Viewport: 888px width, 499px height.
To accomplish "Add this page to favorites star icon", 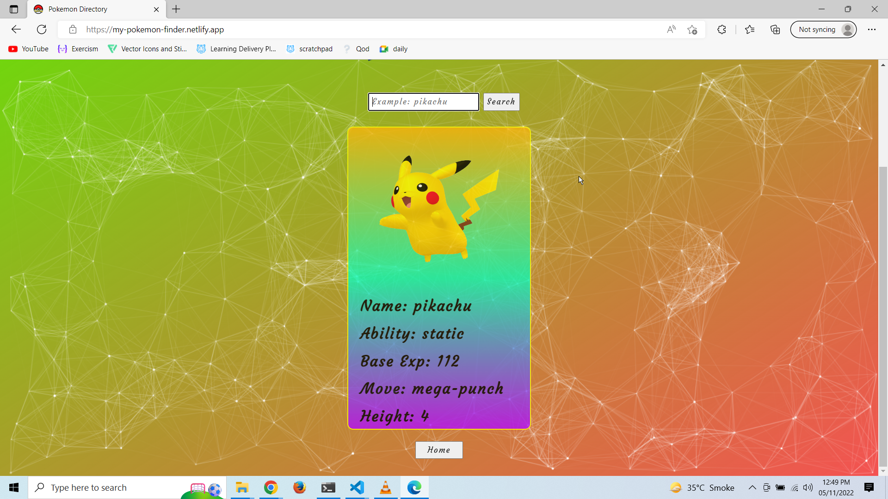I will [692, 30].
